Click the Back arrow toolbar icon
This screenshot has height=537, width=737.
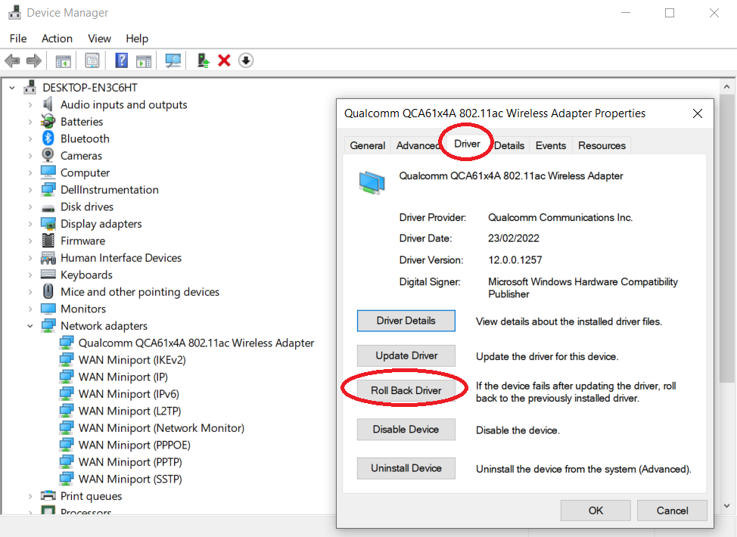pyautogui.click(x=12, y=61)
